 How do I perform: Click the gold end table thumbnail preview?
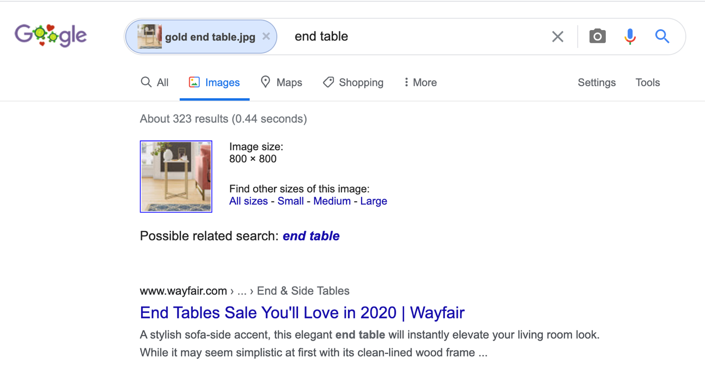(x=176, y=176)
